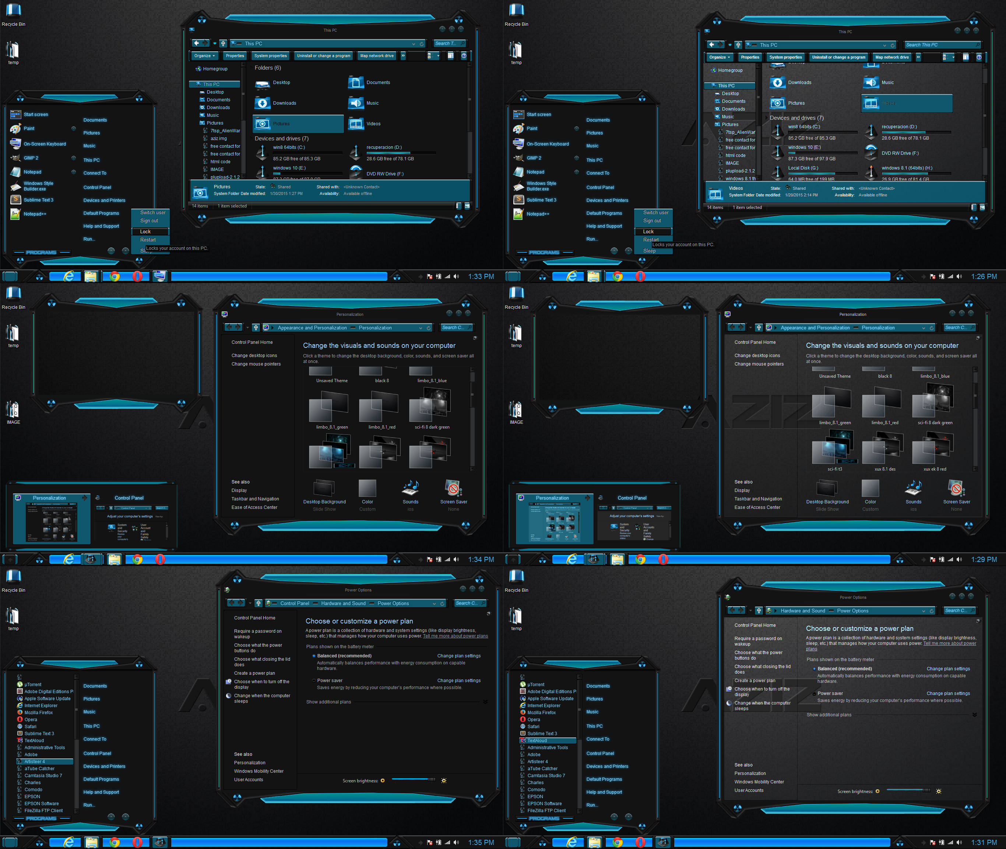The height and width of the screenshot is (849, 1006).
Task: Select Sign out in 1:33 PM power menu
Action: pyautogui.click(x=149, y=221)
